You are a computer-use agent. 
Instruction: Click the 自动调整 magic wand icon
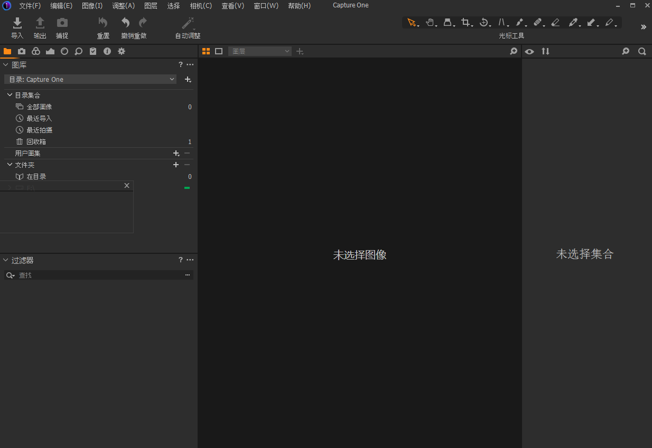click(x=188, y=23)
